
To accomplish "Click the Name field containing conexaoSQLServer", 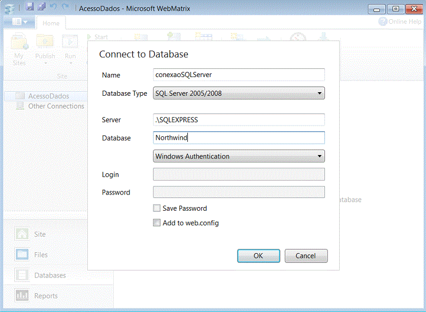I will tap(239, 75).
